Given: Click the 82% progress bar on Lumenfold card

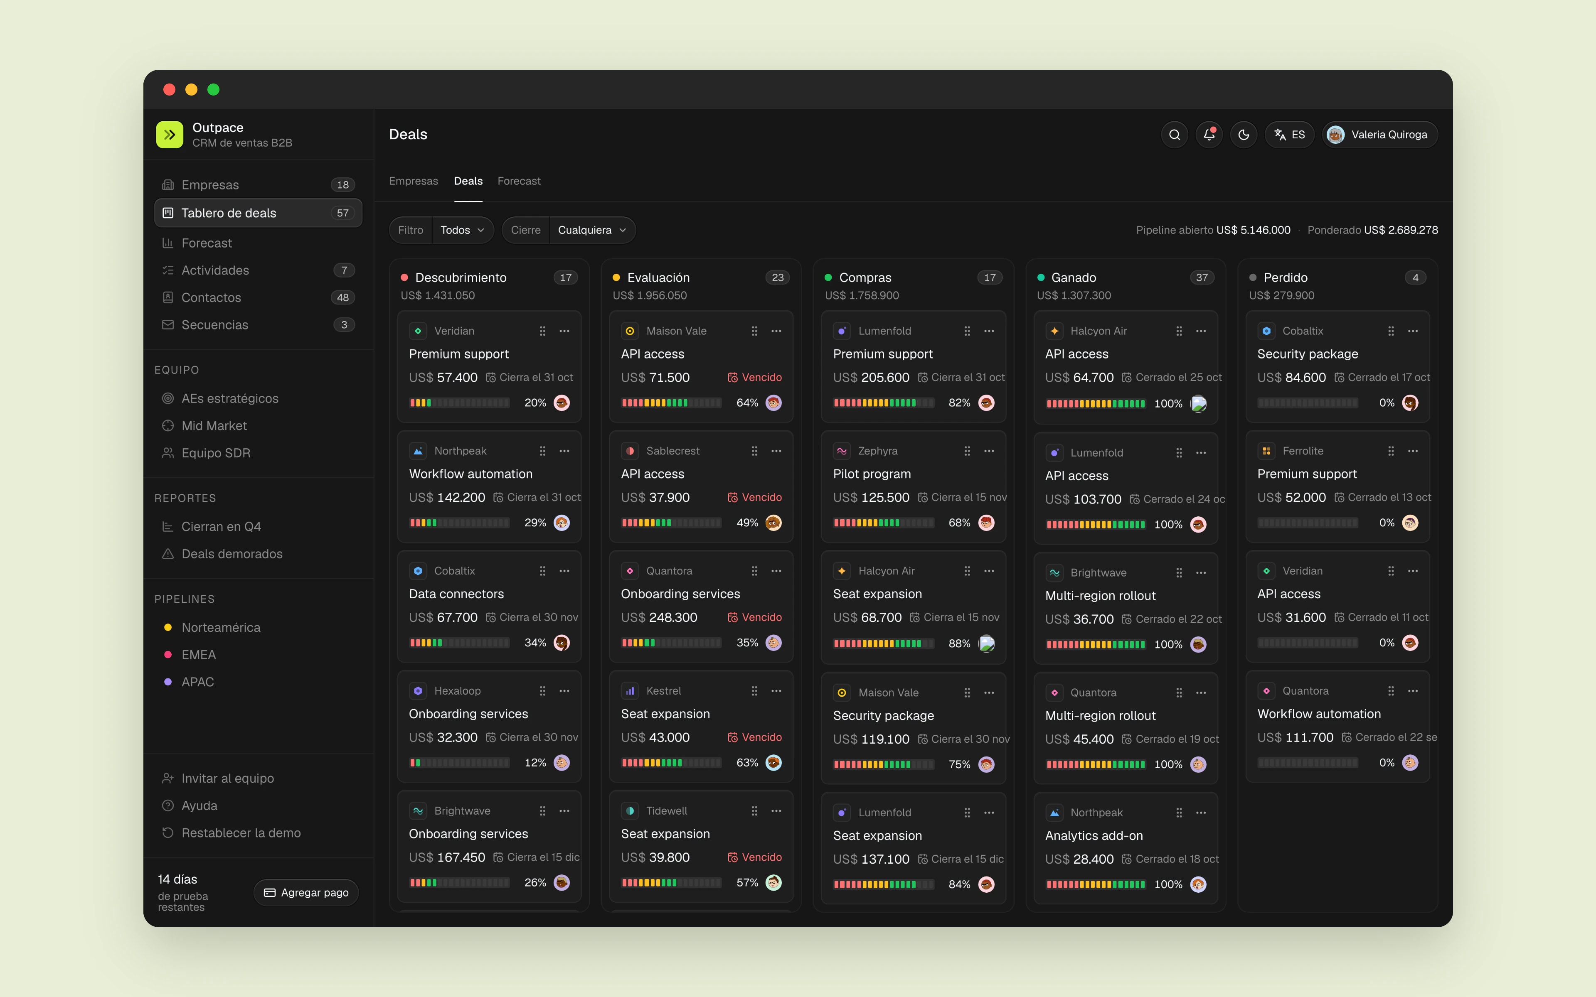Looking at the screenshot, I should tap(884, 403).
